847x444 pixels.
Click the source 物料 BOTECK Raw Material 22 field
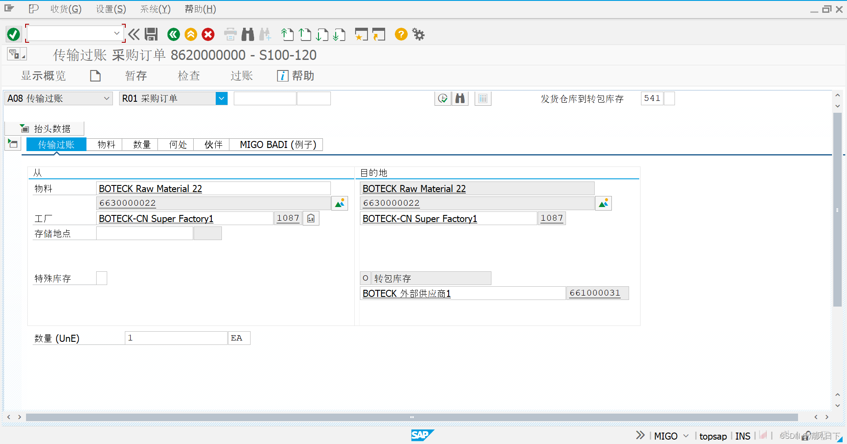[214, 188]
